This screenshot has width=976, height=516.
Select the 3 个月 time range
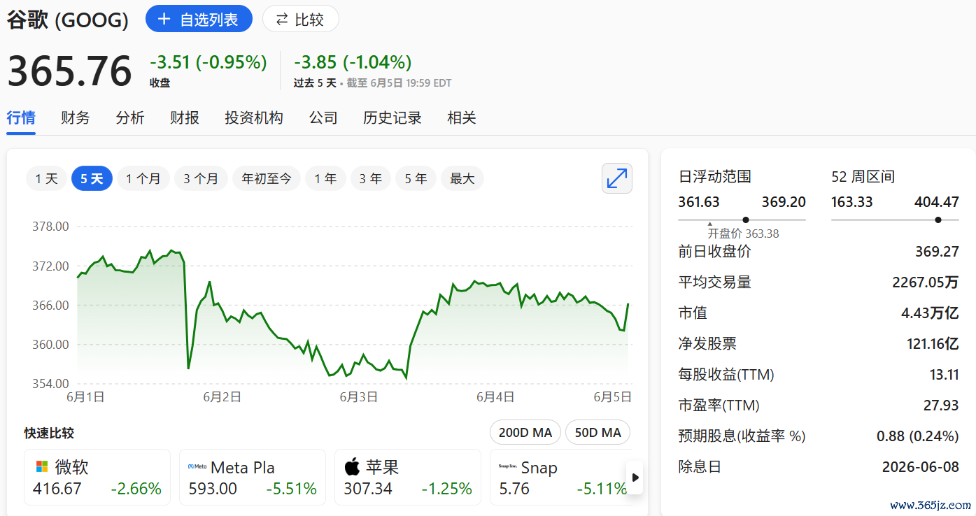[x=201, y=179]
